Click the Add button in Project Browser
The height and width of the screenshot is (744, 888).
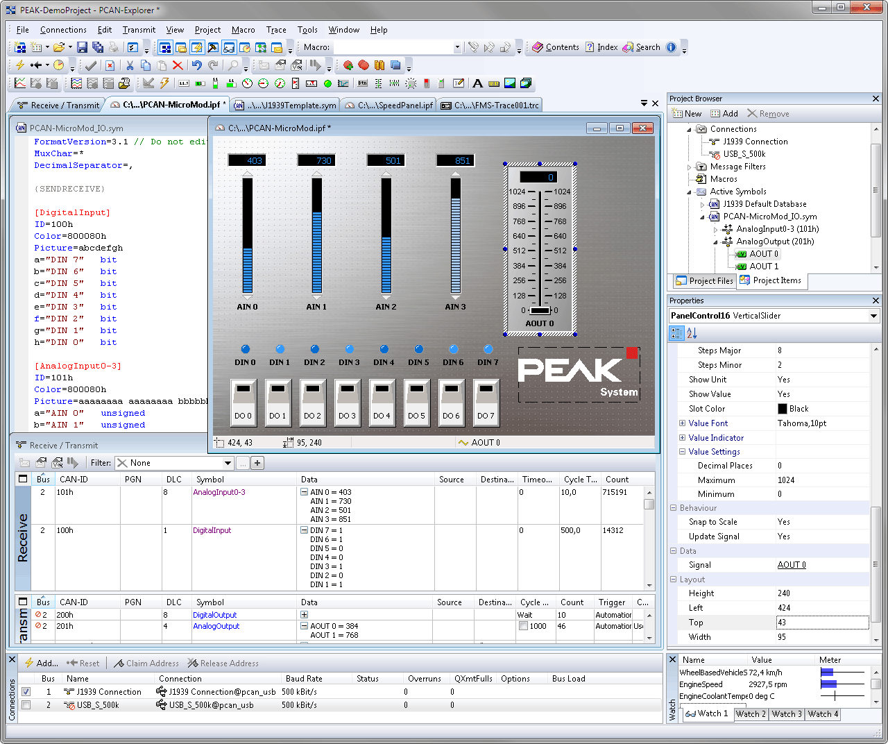pyautogui.click(x=724, y=114)
